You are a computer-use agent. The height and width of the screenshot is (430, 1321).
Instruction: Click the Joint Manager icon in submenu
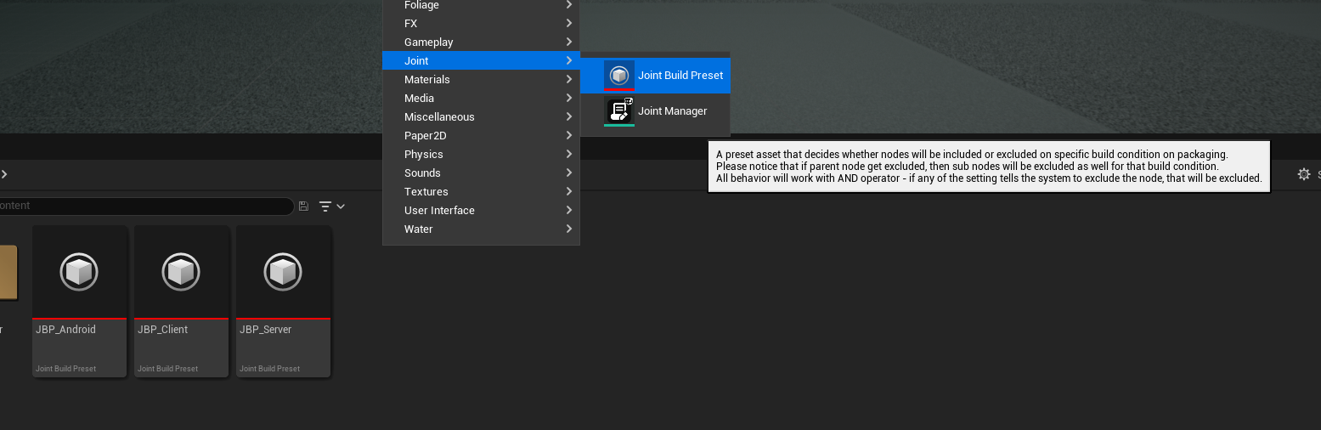pyautogui.click(x=619, y=110)
